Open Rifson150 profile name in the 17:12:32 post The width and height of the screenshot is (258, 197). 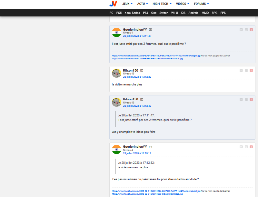point(131,70)
